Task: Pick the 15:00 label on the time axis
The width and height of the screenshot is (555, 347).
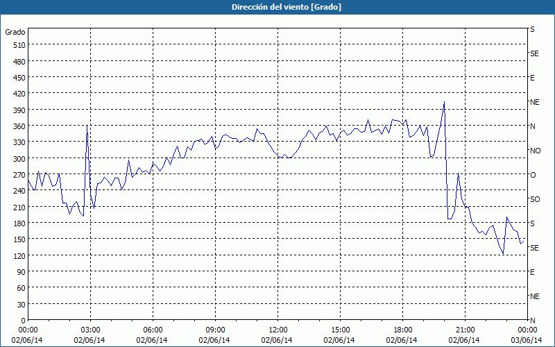Action: (x=340, y=330)
